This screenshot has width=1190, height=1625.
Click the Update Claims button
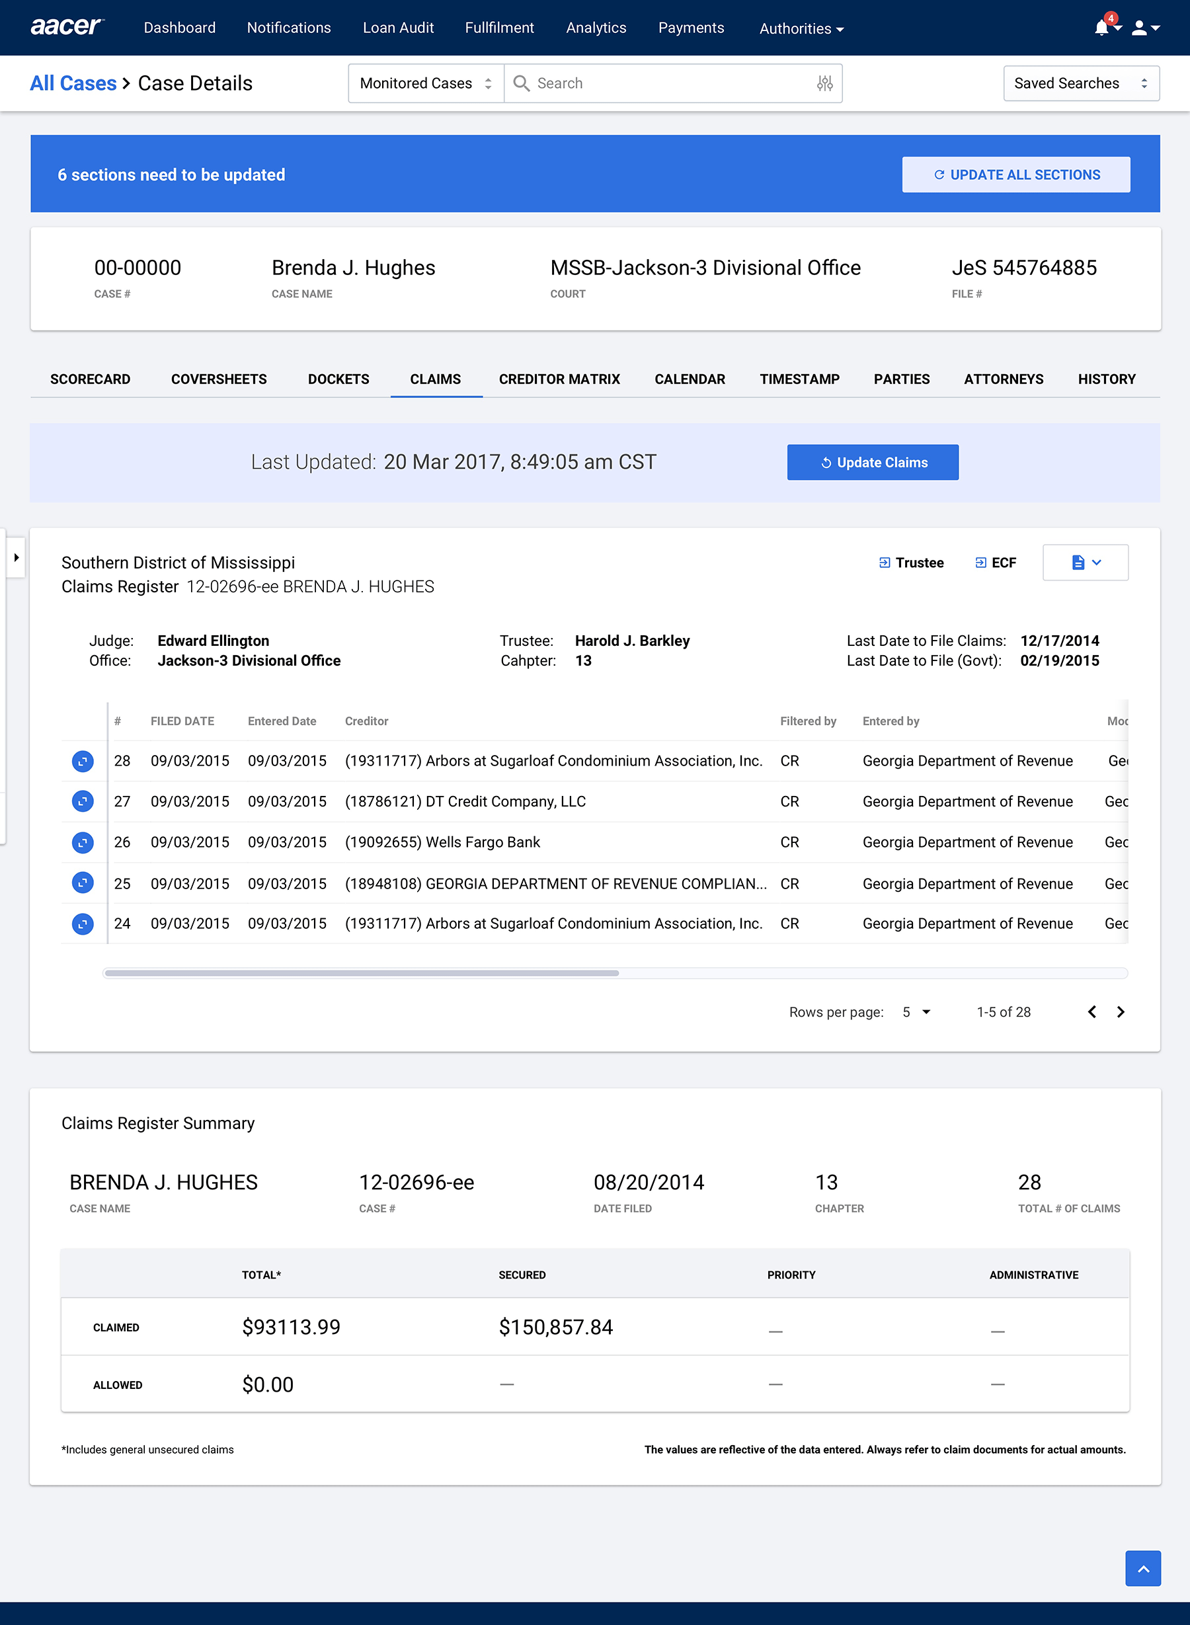[x=872, y=462]
